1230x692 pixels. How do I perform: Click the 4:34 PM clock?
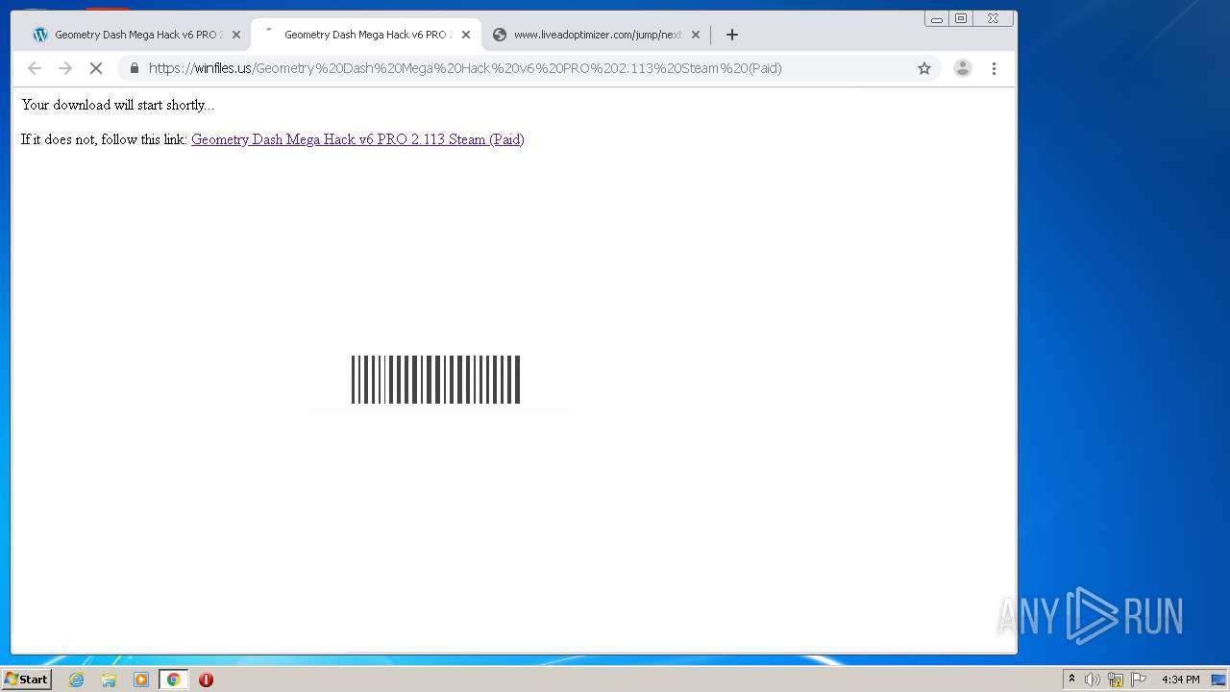(x=1180, y=680)
